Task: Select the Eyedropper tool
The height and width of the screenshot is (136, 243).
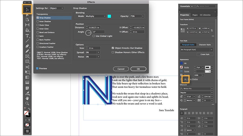Action: (27, 93)
